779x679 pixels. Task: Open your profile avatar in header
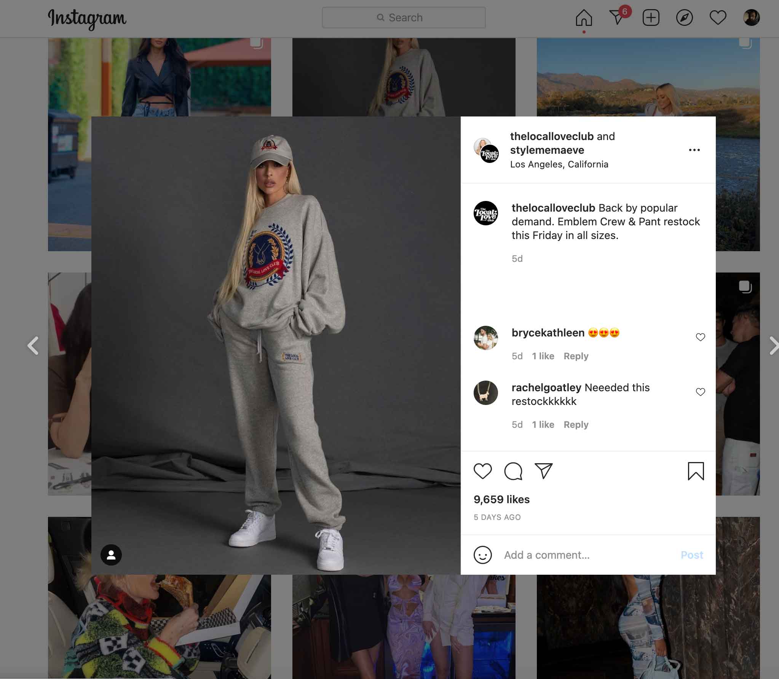(x=751, y=18)
